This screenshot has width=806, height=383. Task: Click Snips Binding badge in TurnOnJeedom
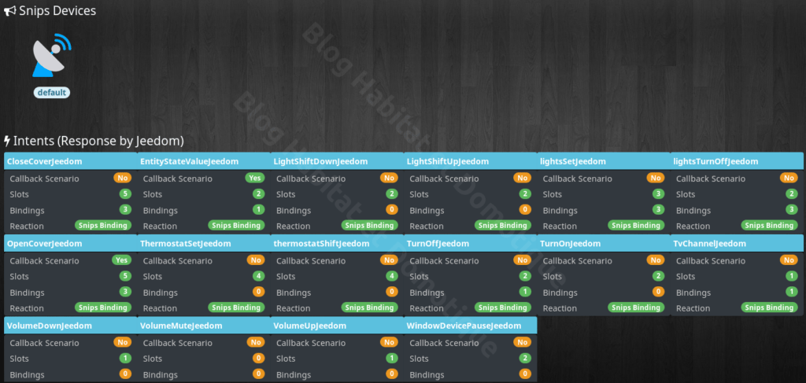(636, 308)
